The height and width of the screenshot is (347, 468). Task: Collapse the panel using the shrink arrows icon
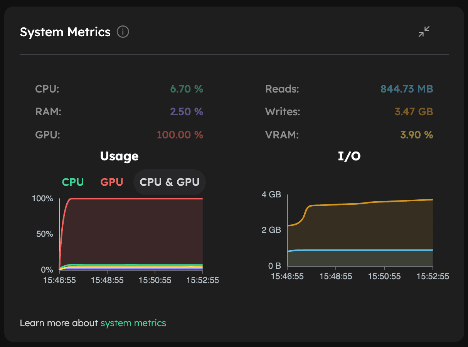coord(424,32)
